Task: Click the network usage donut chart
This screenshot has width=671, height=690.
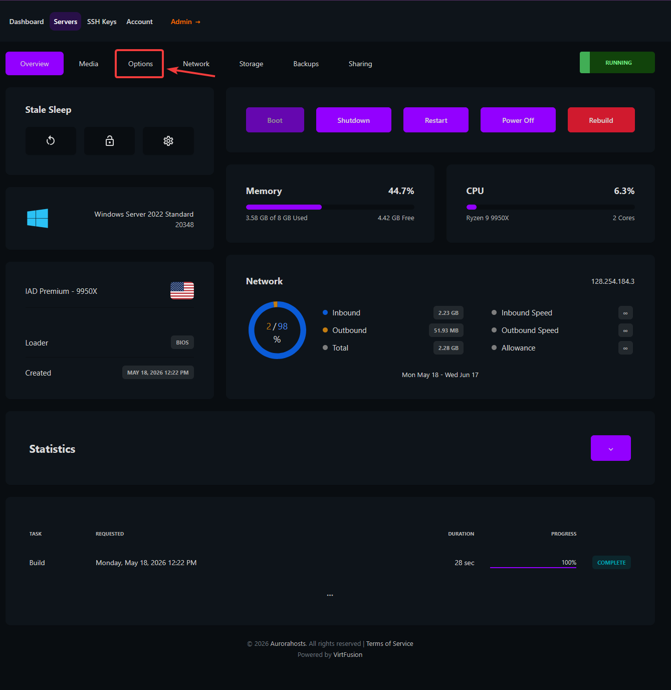Action: pyautogui.click(x=277, y=330)
